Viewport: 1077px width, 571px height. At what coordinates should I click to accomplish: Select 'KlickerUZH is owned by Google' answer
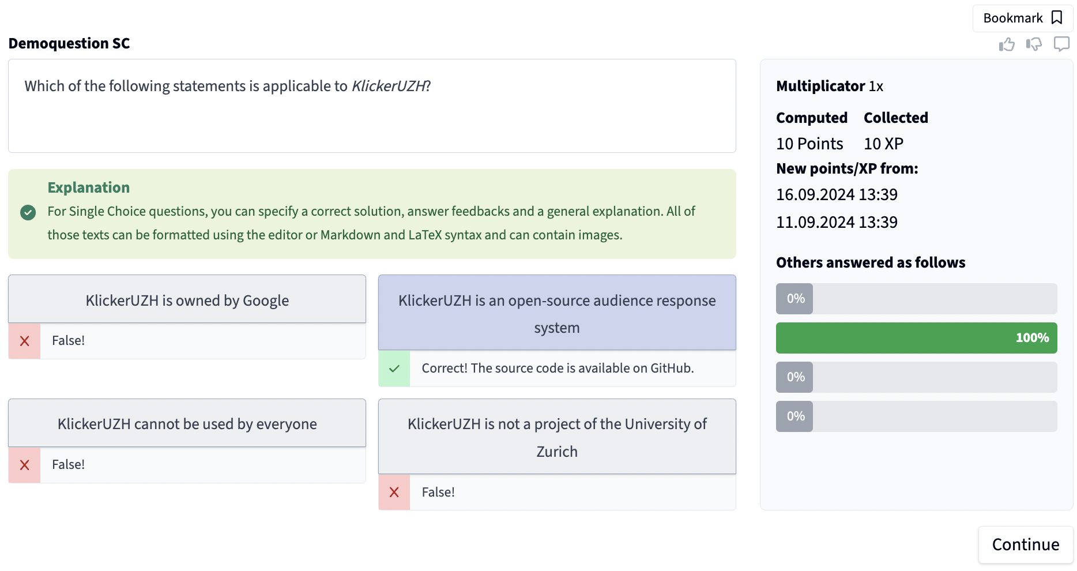(187, 299)
